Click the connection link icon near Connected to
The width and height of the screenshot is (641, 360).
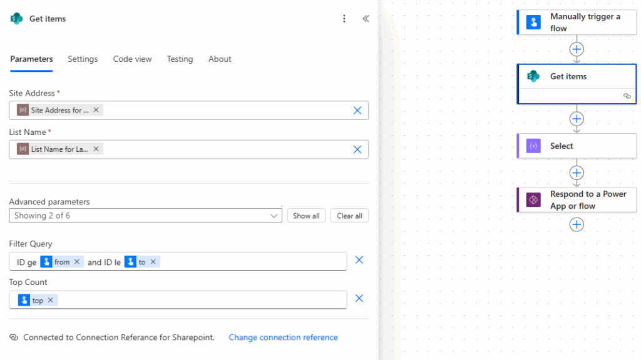coord(14,337)
